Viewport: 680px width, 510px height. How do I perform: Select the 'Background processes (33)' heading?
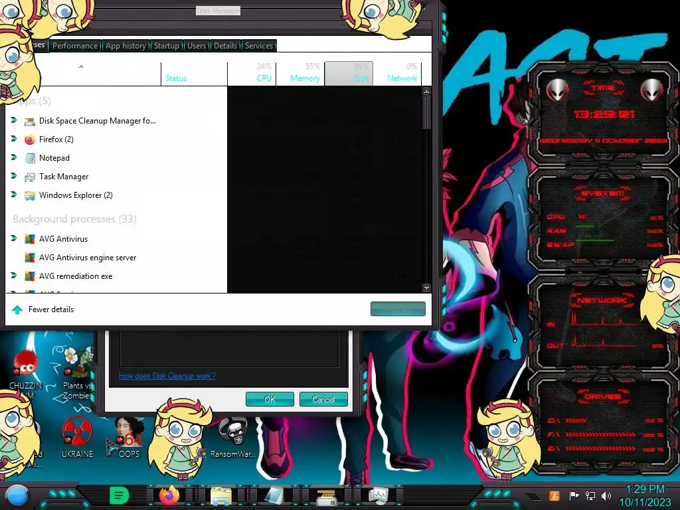click(x=74, y=219)
